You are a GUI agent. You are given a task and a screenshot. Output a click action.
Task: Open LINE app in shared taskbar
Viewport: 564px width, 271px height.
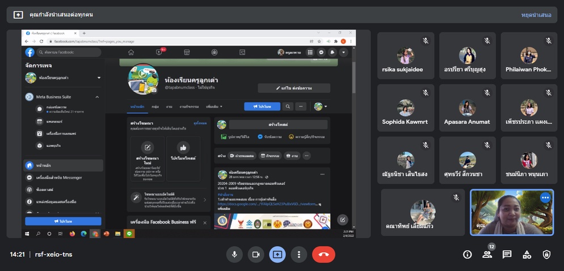129,234
